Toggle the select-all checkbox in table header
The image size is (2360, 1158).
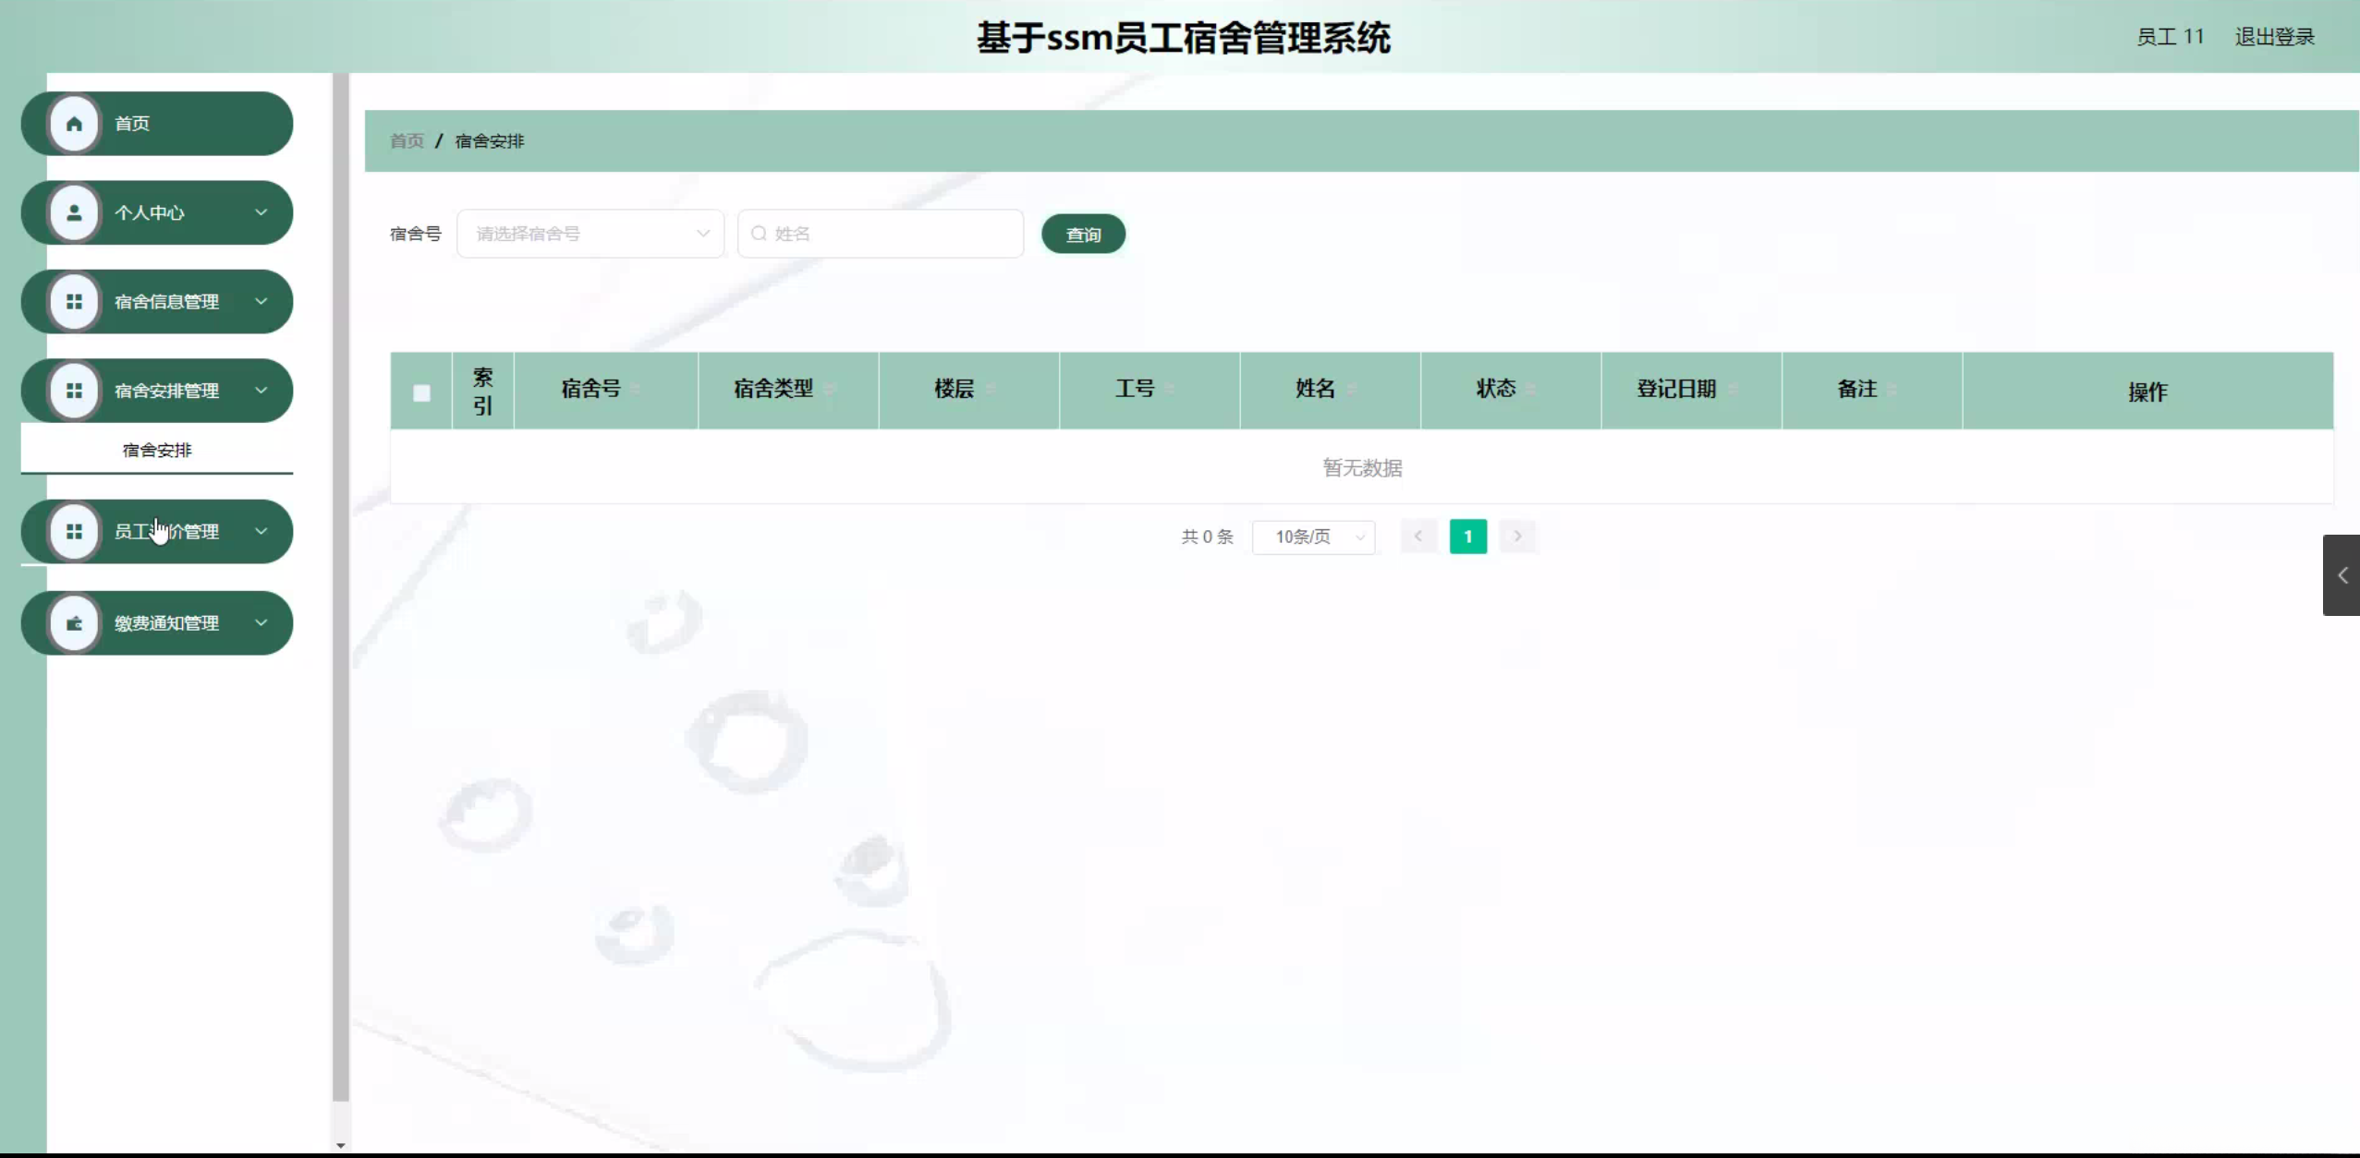point(421,392)
